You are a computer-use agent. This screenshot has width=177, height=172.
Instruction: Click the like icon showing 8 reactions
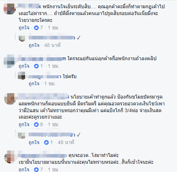tap(36, 125)
